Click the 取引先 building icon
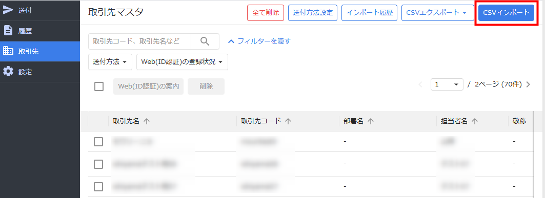Screen dimensions: 545x198 (x=8, y=51)
